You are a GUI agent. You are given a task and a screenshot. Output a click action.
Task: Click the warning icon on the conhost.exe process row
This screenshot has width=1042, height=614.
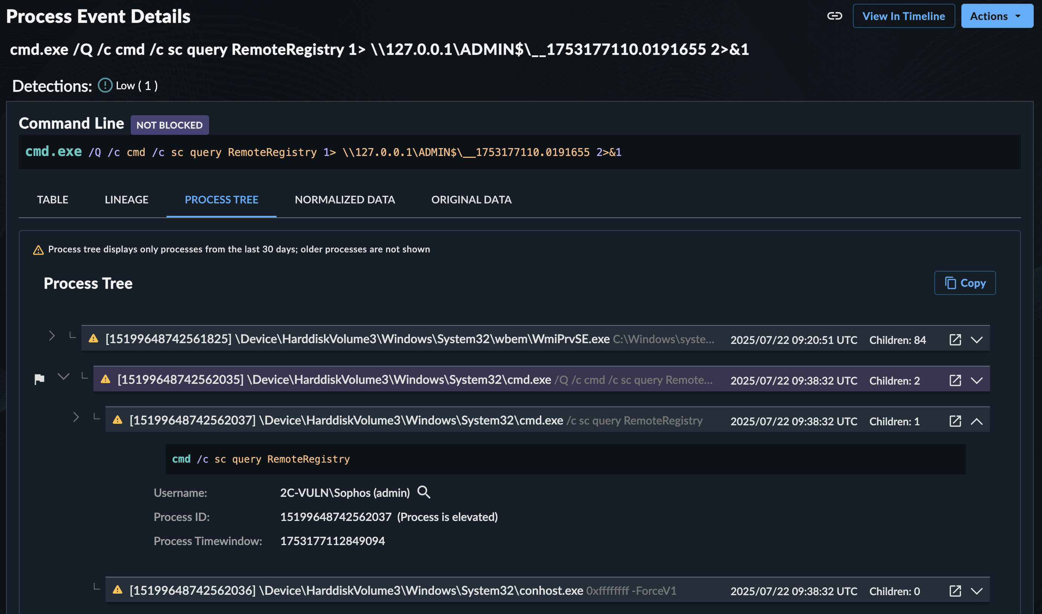(x=118, y=590)
